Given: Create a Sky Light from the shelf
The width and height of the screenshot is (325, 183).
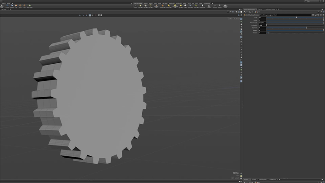Looking at the screenshot, I should 181,6.
